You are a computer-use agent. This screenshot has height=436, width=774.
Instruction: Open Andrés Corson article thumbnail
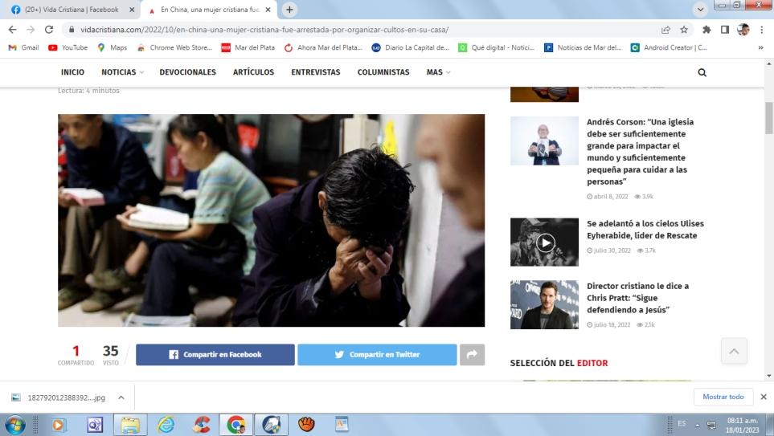(544, 141)
